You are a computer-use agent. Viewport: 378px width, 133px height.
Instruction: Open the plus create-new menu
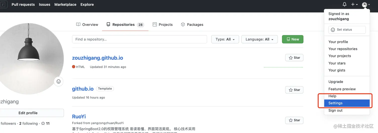(x=354, y=4)
